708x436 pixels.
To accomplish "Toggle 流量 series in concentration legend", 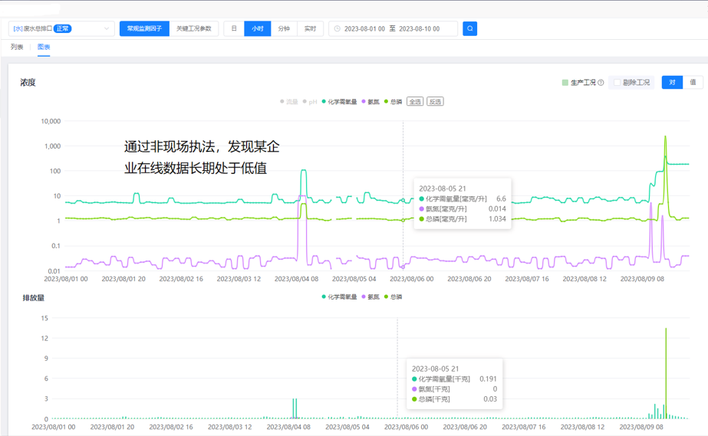I will click(289, 101).
